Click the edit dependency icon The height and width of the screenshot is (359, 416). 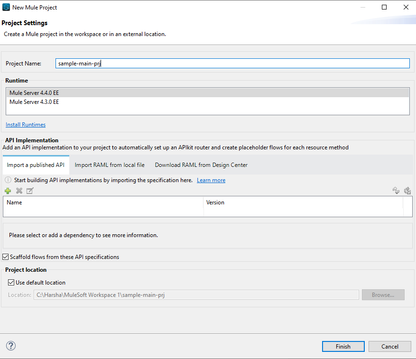pyautogui.click(x=29, y=191)
